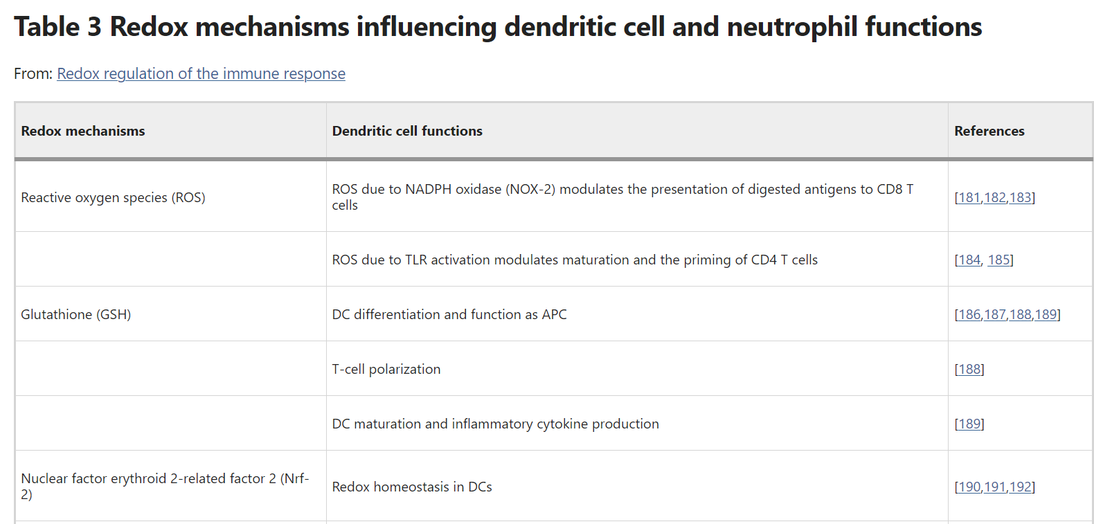This screenshot has height=524, width=1094.
Task: Open reference 182 link
Action: [995, 198]
